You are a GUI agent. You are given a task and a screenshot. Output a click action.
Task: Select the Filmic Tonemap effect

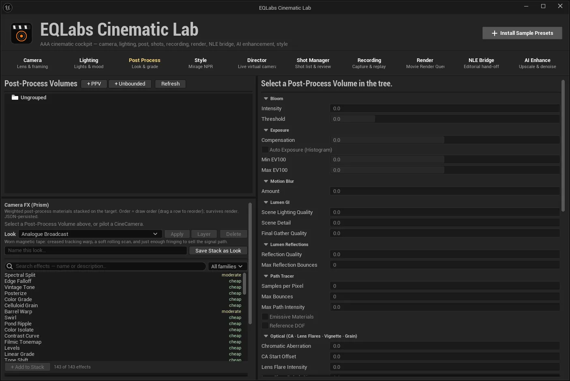click(x=123, y=342)
